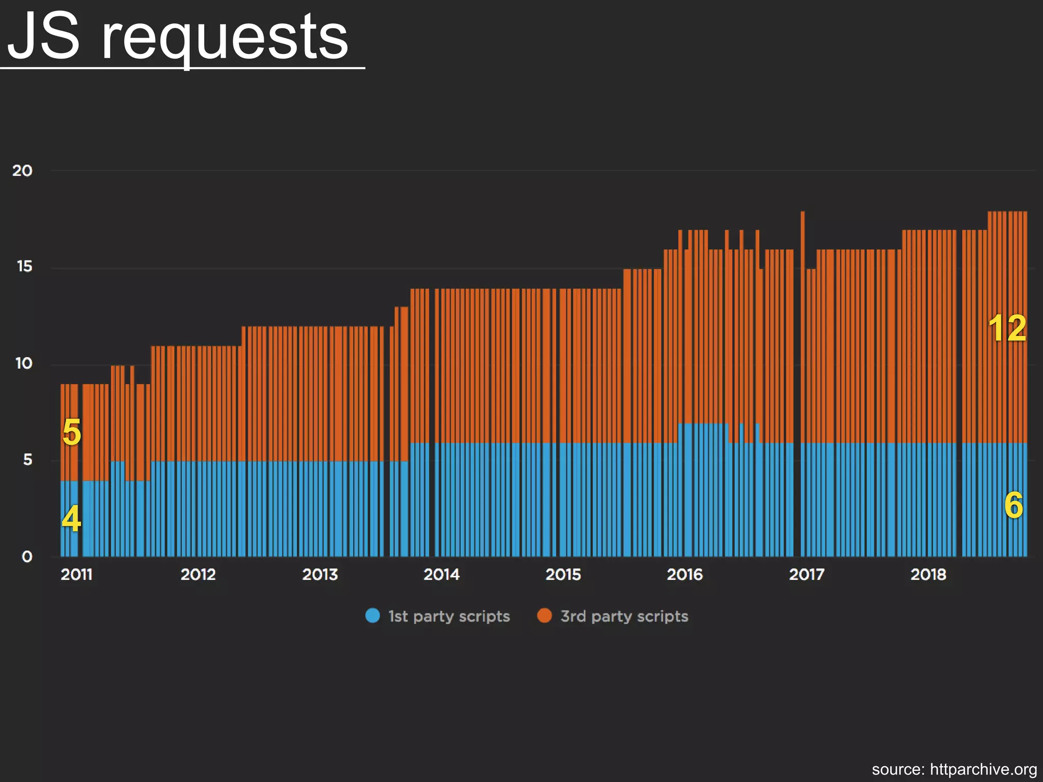Select the 2017 x-axis label
This screenshot has height=782, width=1043.
coord(807,574)
